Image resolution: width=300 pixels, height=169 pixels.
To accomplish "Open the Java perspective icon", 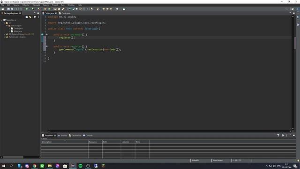I will coord(298,9).
